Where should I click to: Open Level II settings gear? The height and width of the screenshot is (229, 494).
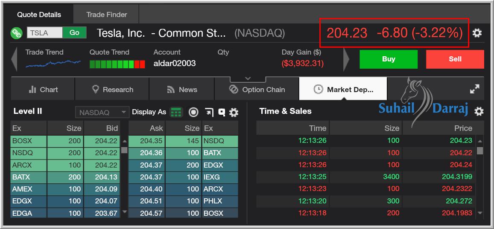pos(234,112)
